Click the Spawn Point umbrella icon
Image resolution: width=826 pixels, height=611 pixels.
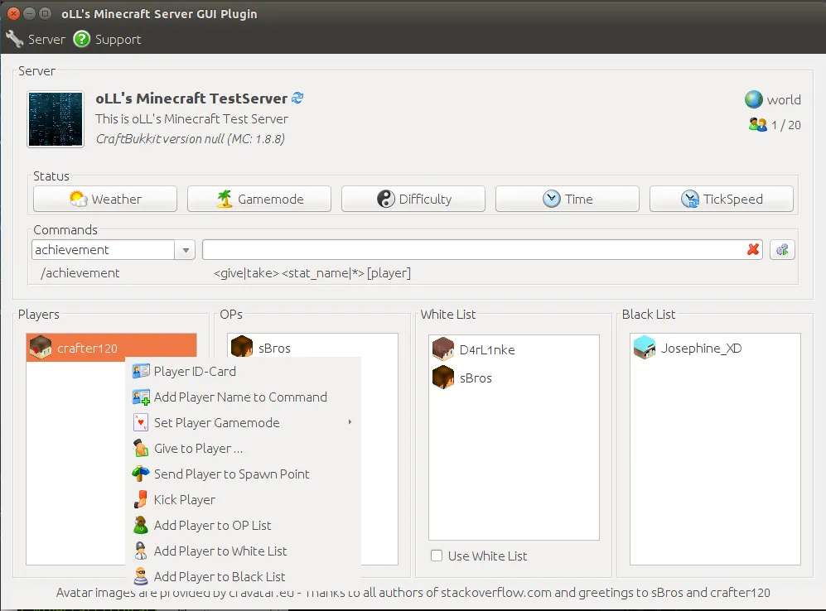pyautogui.click(x=141, y=474)
